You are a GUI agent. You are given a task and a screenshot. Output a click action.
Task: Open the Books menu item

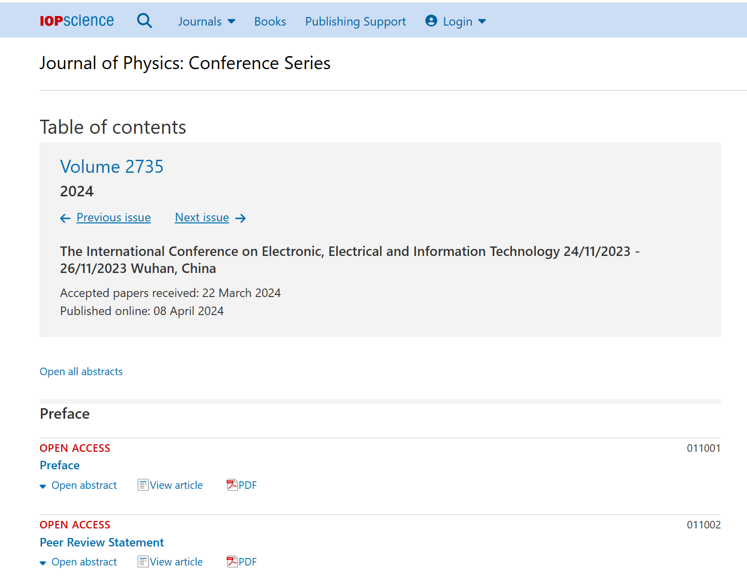(x=270, y=22)
